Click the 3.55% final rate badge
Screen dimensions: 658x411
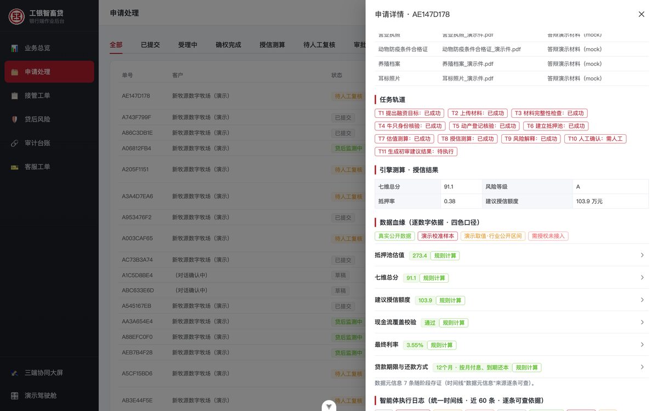click(415, 345)
